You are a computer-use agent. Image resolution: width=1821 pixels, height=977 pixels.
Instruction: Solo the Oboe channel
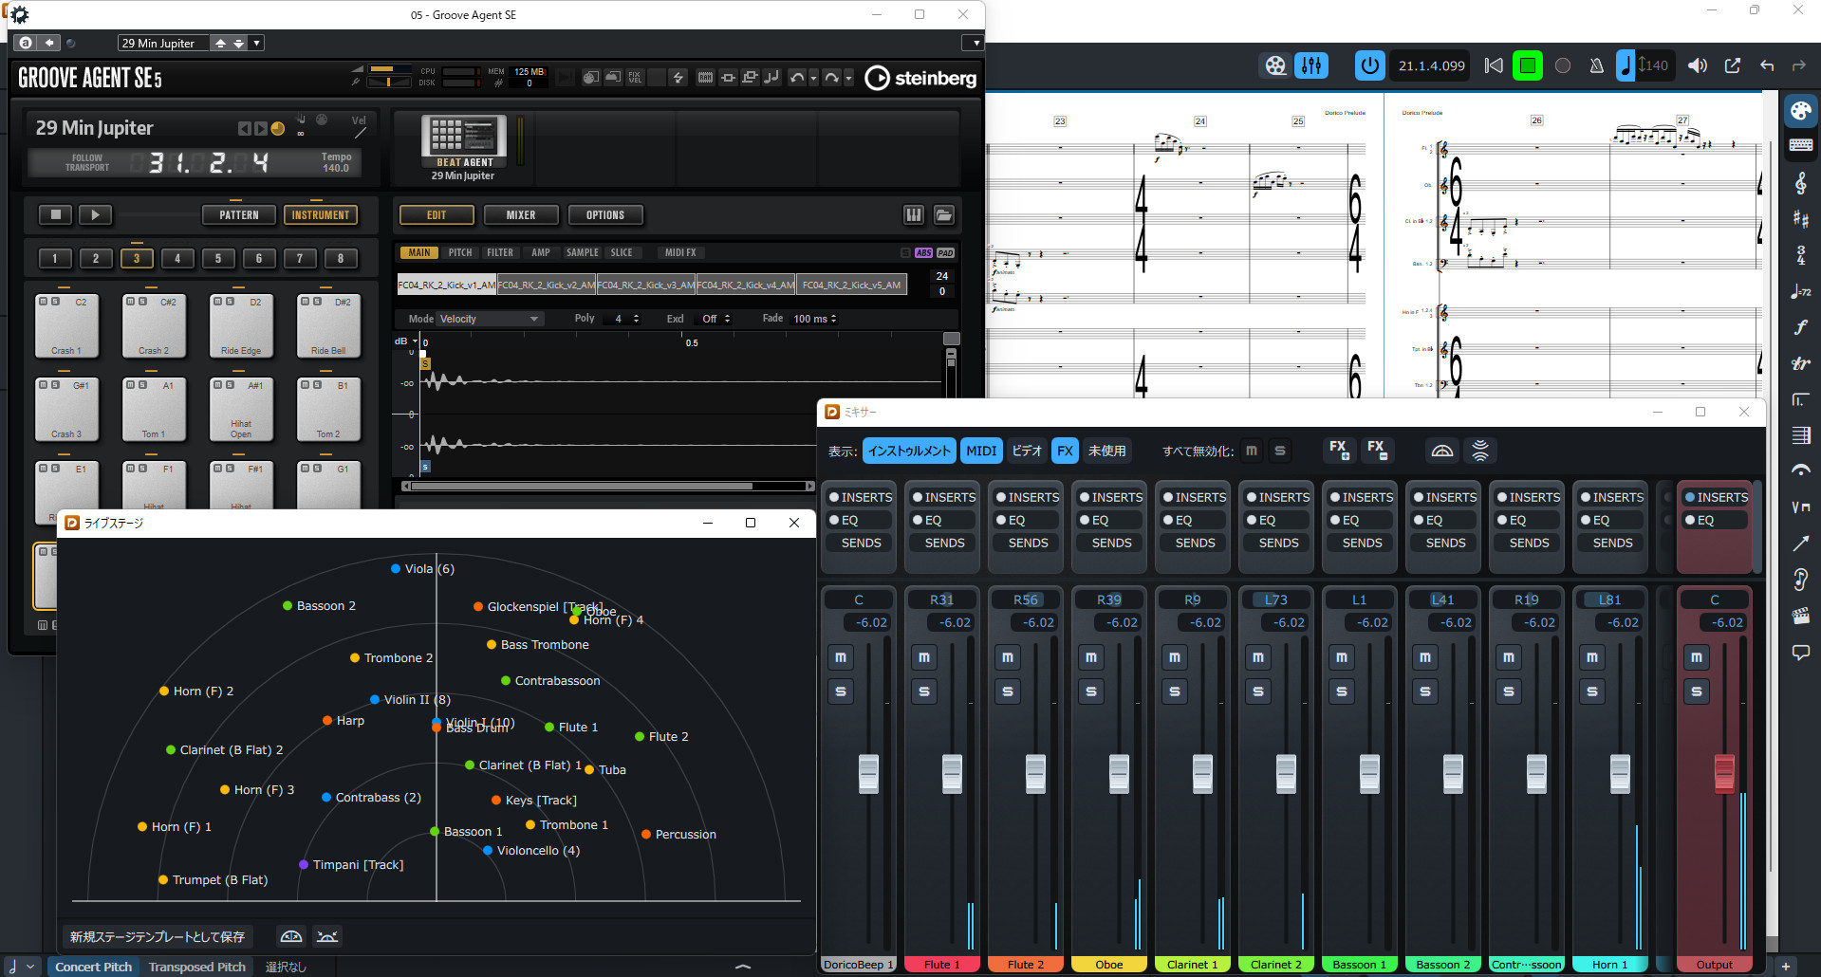(1091, 691)
